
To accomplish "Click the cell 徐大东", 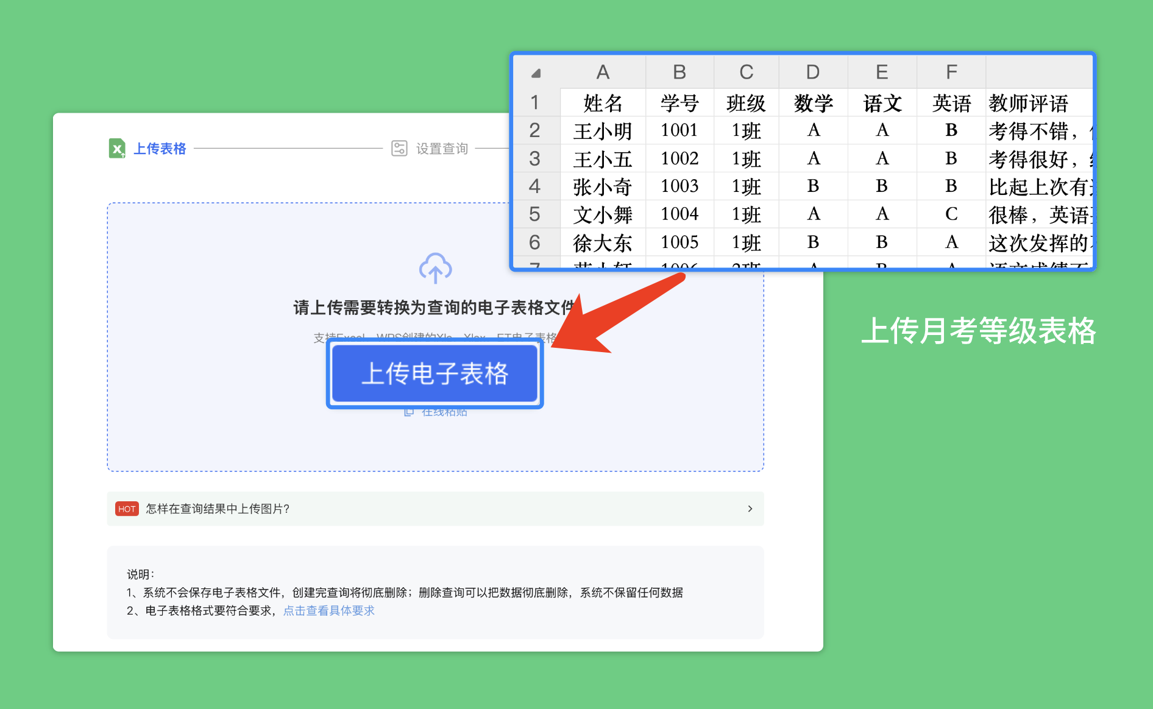I will (603, 242).
